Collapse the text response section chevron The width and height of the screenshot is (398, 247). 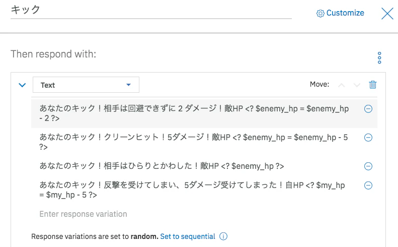click(22, 85)
